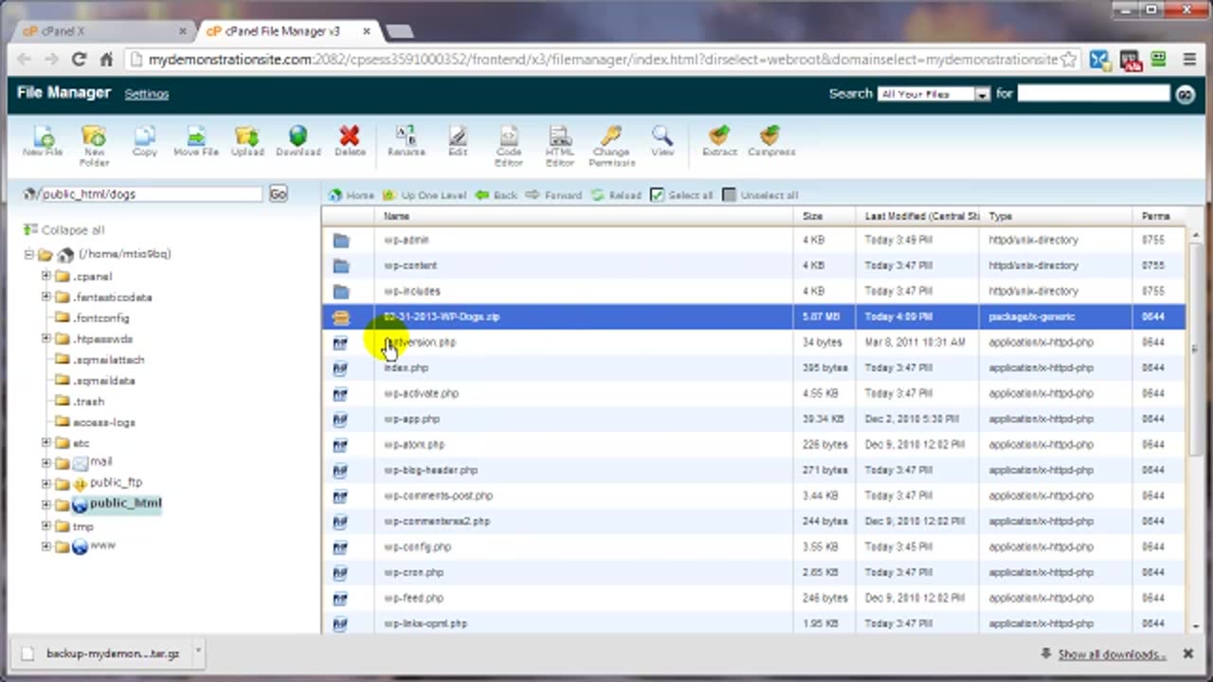Screen dimensions: 1213x682
Task: Open the Edit tool
Action: coord(458,140)
